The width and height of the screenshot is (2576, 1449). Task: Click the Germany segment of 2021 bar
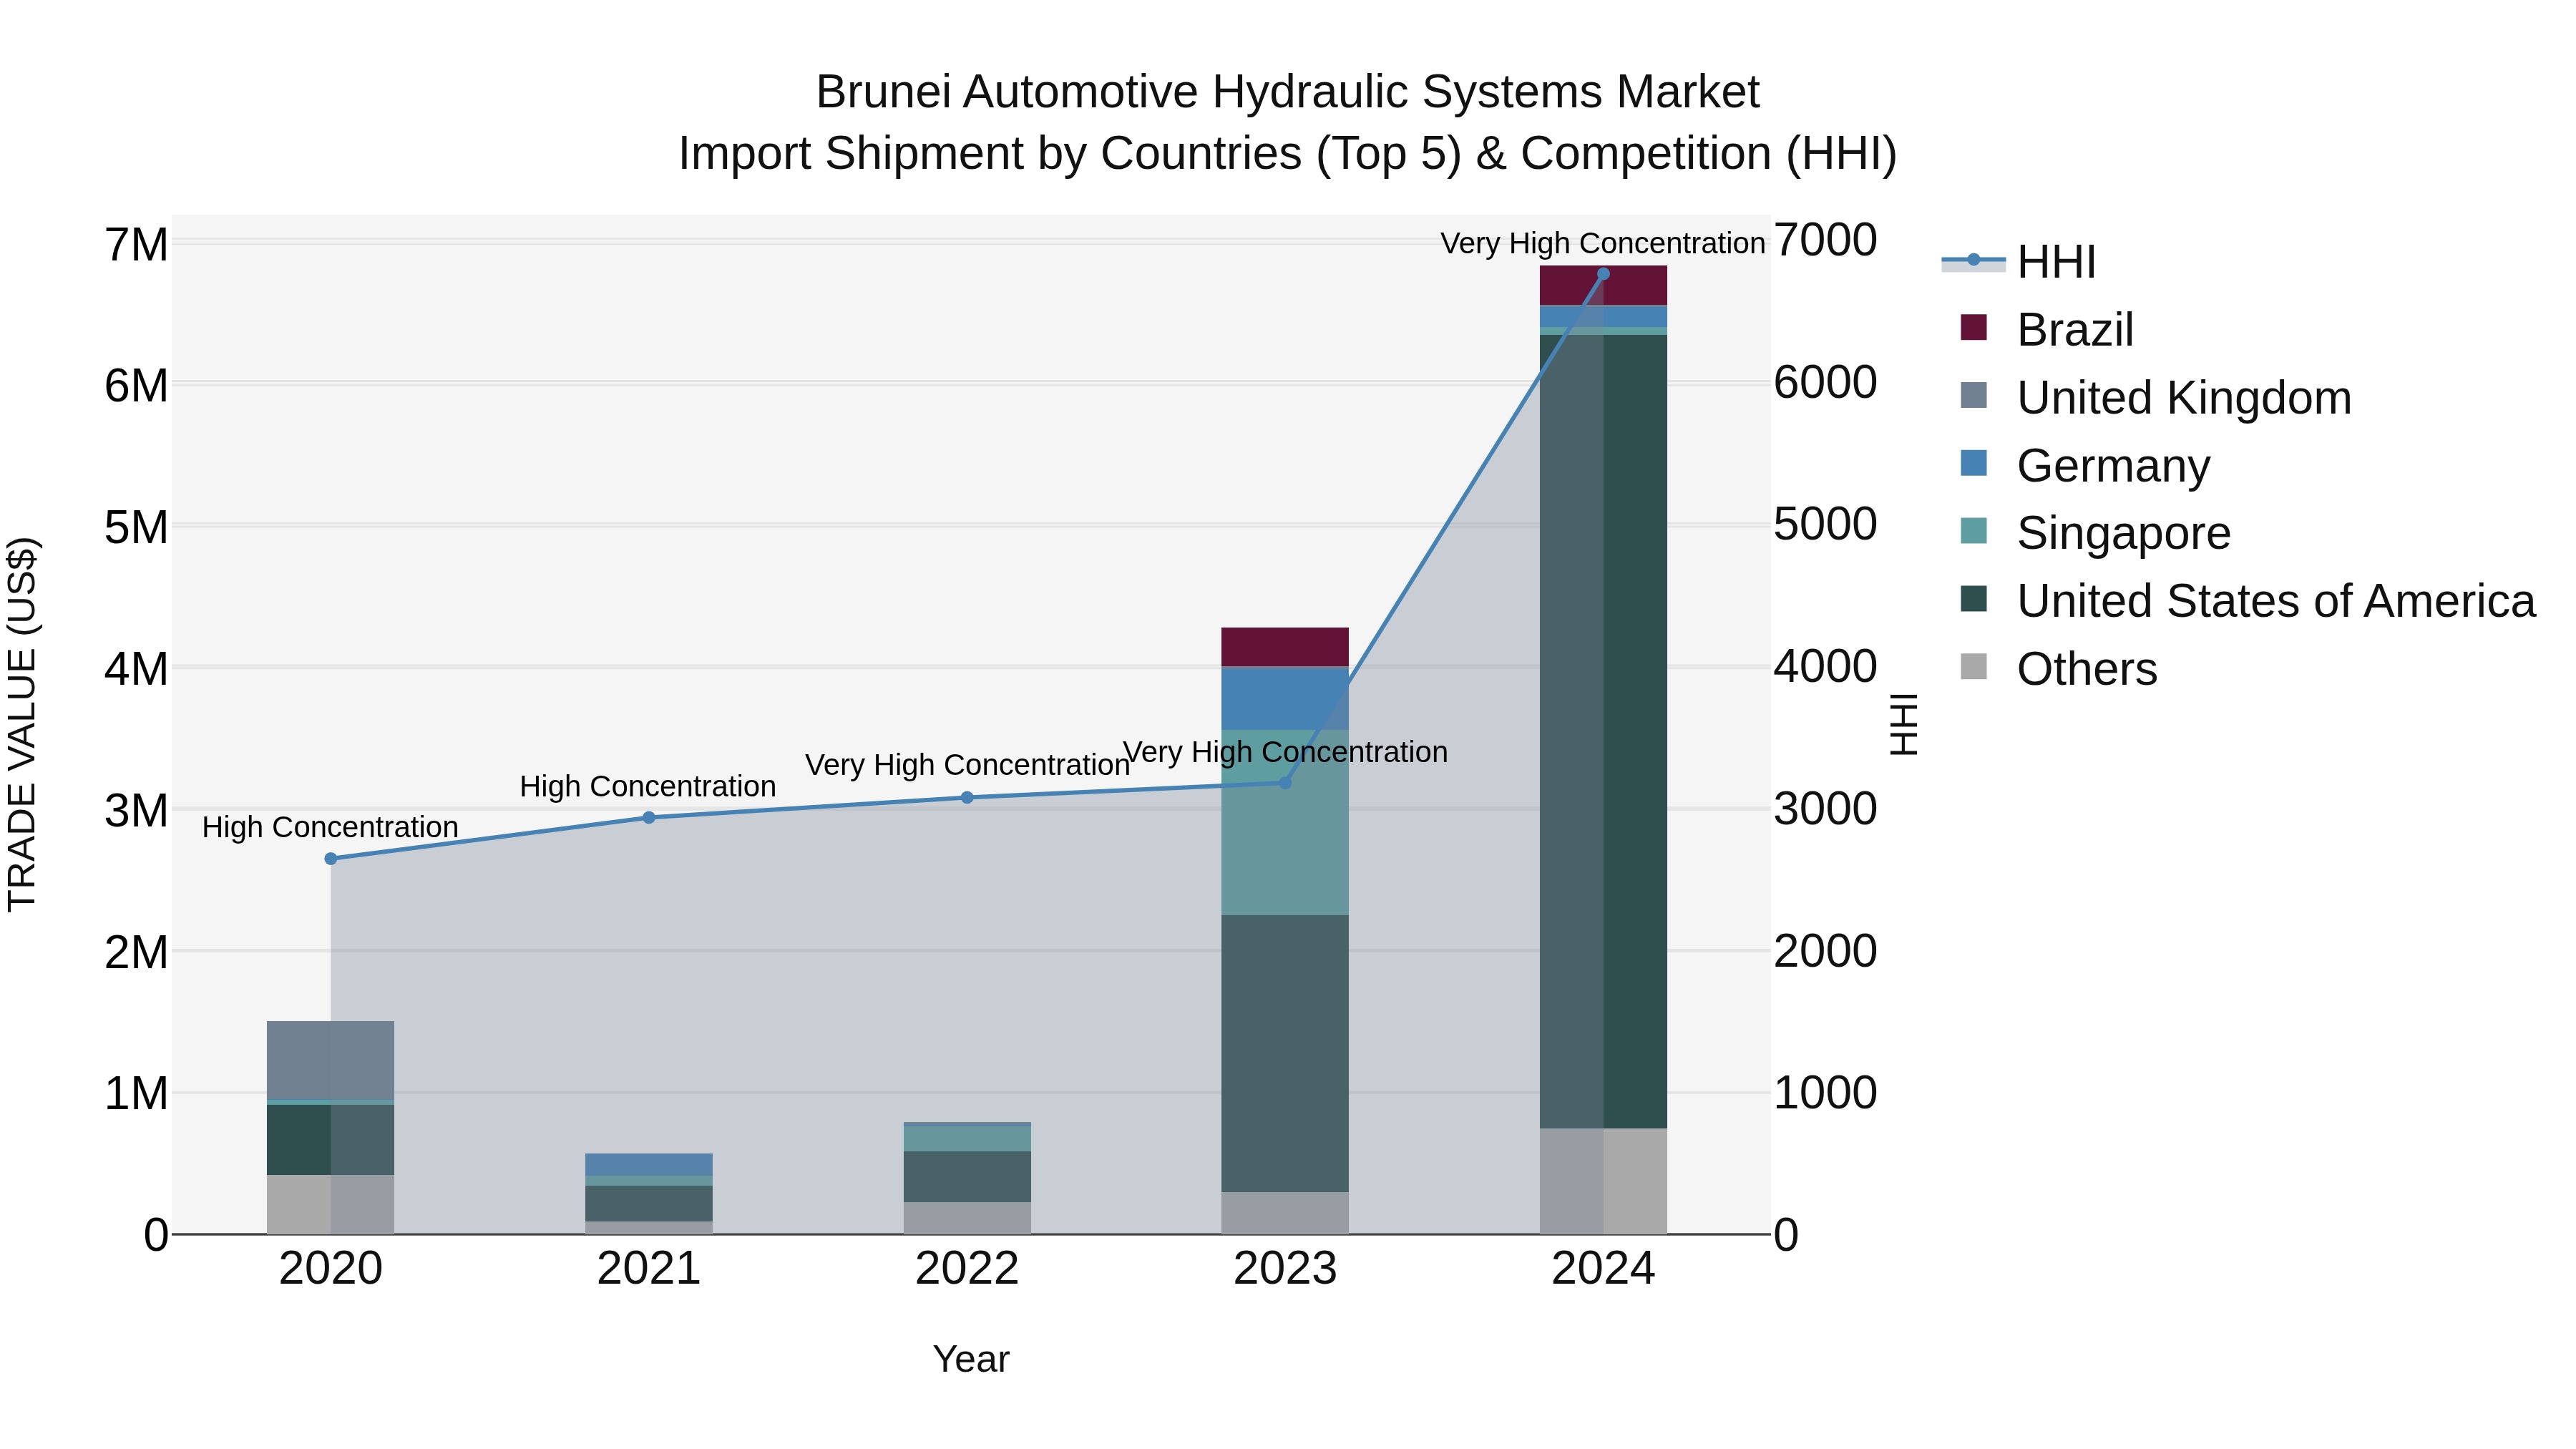(x=649, y=1165)
